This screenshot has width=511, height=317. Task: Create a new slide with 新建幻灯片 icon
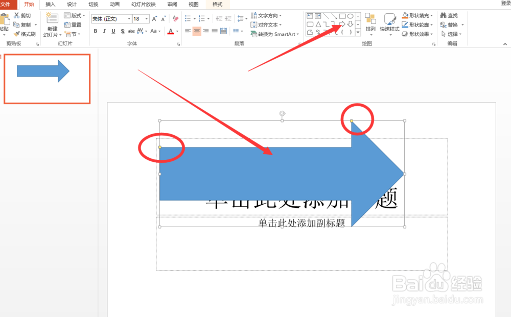click(x=52, y=18)
